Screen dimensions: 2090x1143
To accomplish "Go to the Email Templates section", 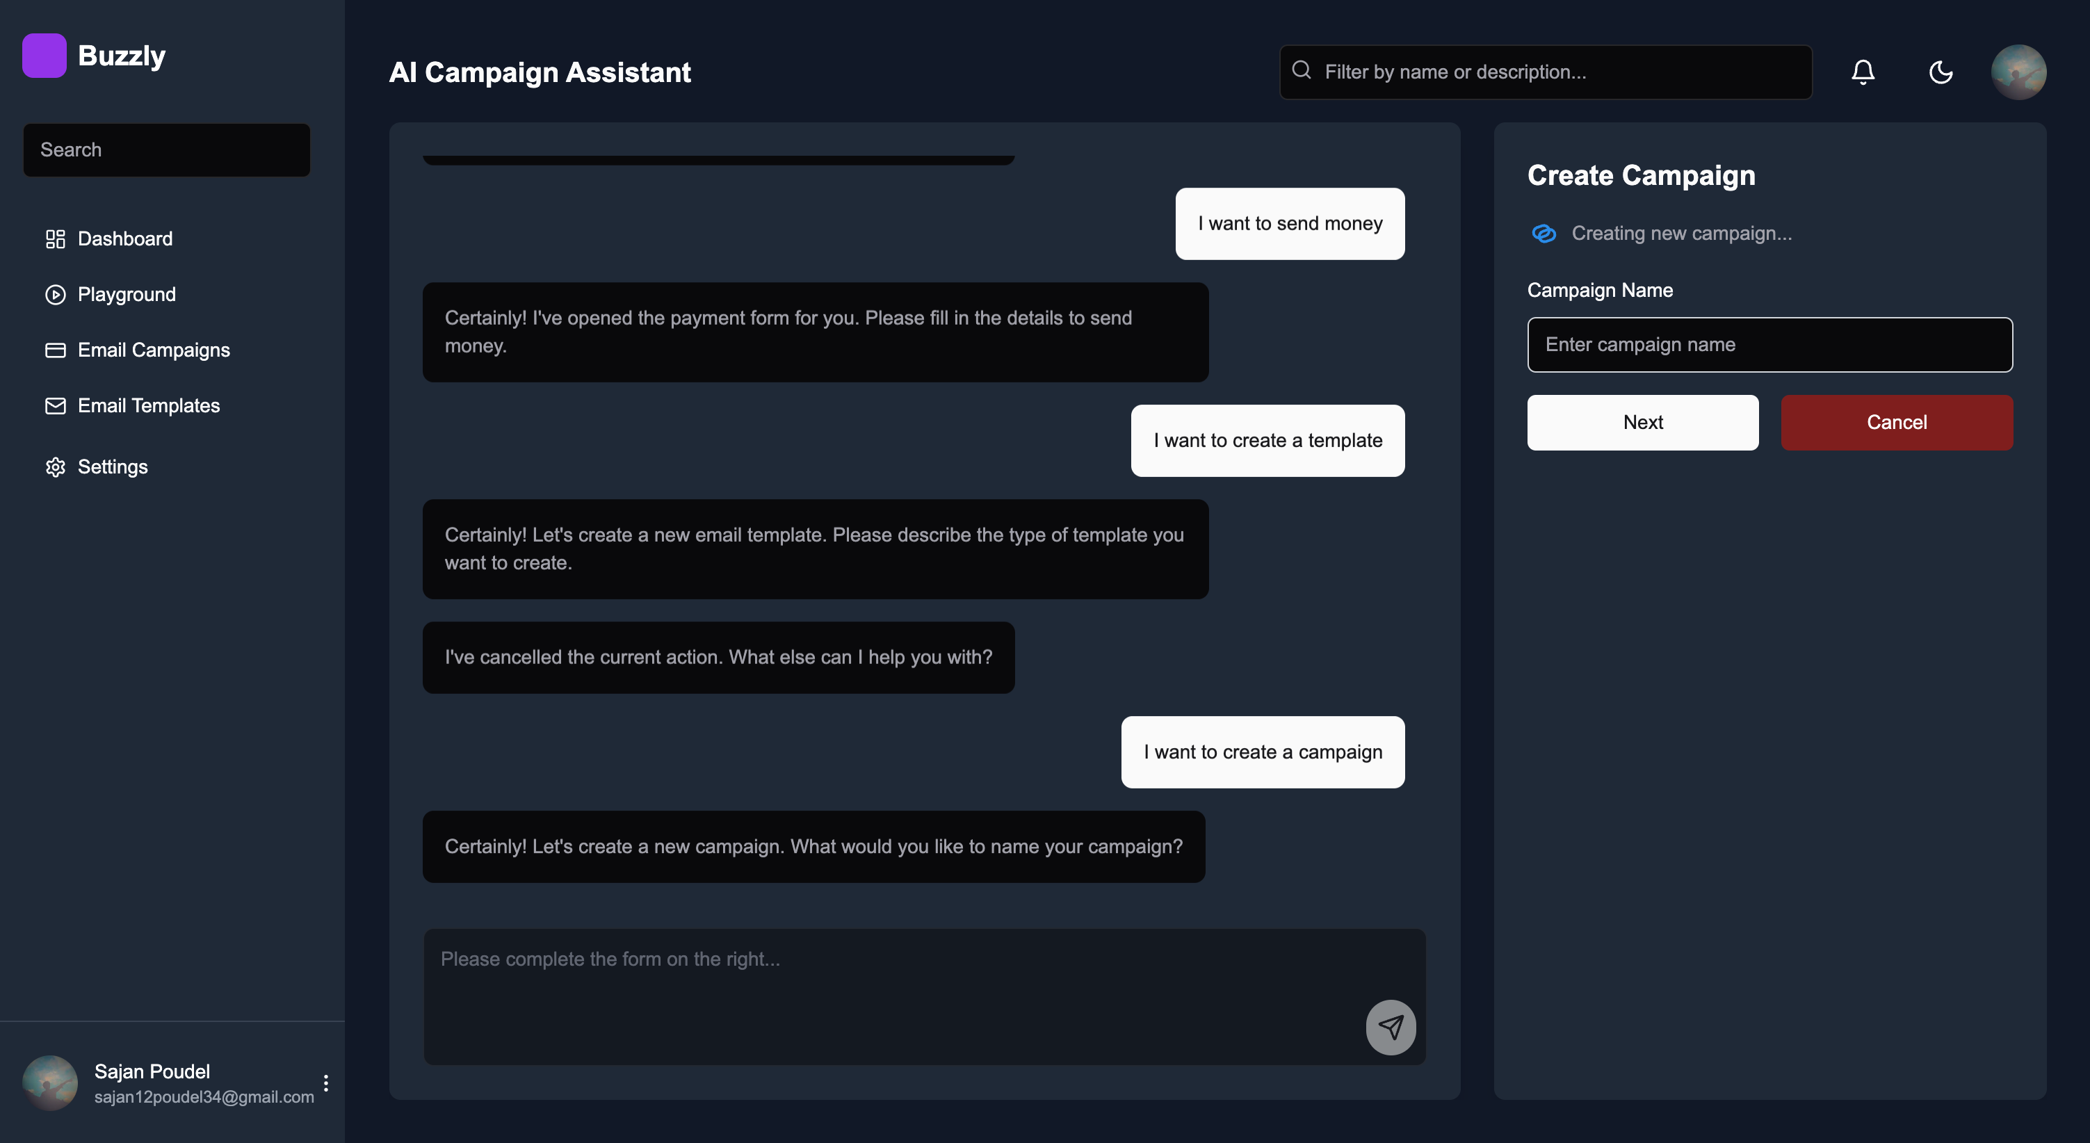I will coord(149,405).
